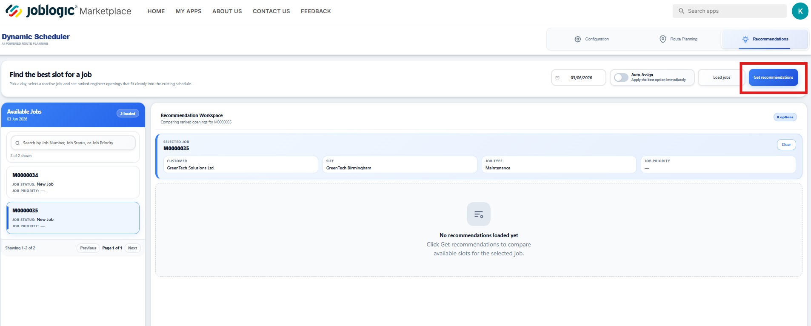Click the Search by Job Number input

coord(73,143)
